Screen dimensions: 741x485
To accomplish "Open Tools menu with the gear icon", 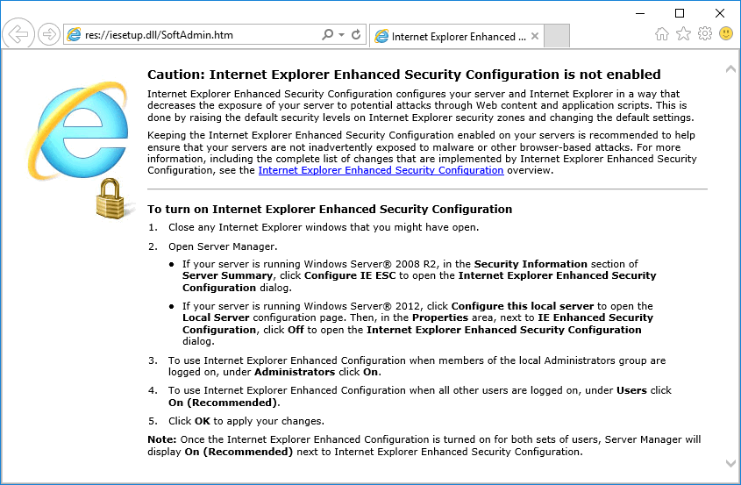I will pos(705,34).
